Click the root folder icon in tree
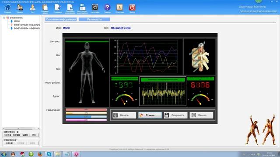This screenshot has width=280, height=157. pyautogui.click(x=8, y=18)
